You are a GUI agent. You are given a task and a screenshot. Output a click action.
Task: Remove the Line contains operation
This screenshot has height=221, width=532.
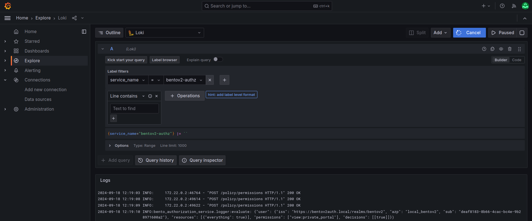[157, 96]
